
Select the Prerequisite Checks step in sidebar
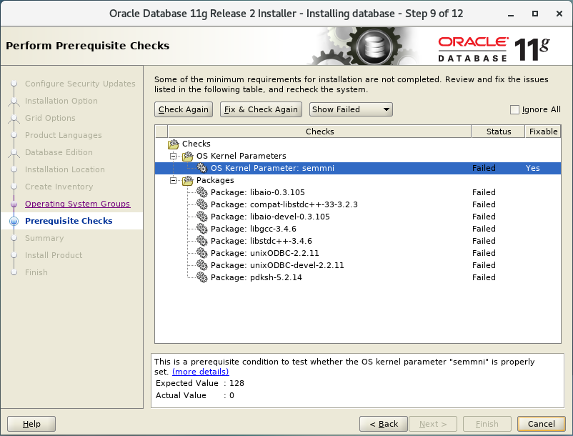69,221
